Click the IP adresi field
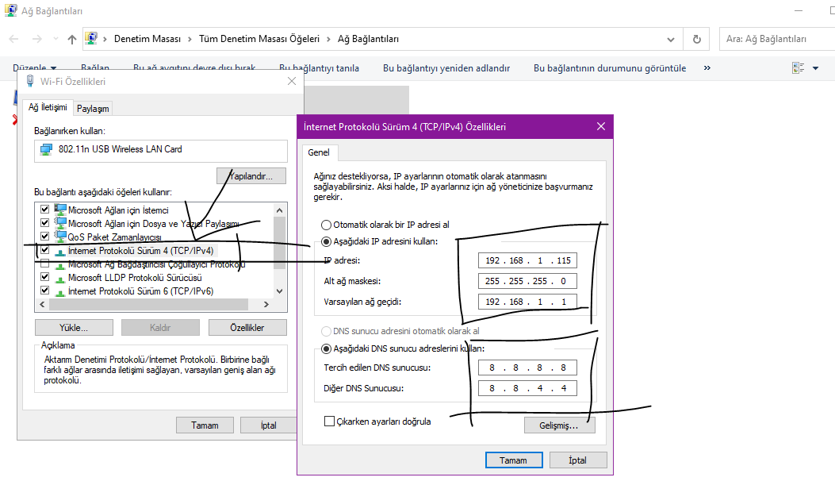Screen dimensions: 835x485 [x=527, y=260]
